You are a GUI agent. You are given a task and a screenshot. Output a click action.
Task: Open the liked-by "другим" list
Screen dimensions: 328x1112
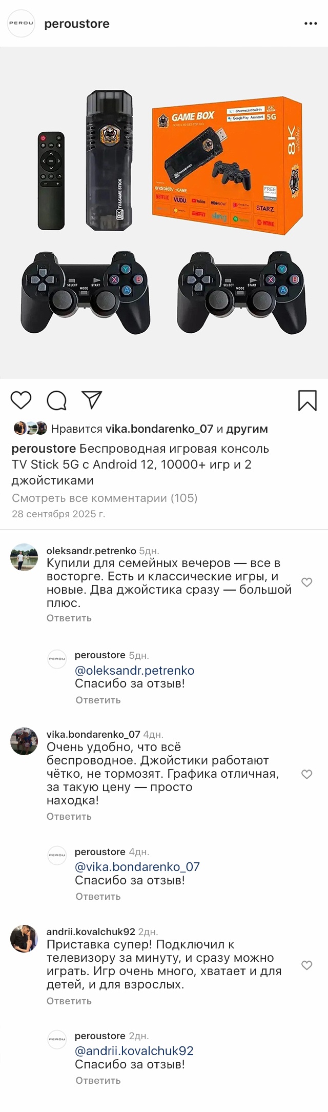247,429
